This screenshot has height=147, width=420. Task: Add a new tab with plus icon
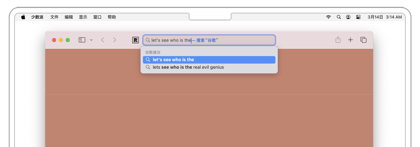[350, 40]
